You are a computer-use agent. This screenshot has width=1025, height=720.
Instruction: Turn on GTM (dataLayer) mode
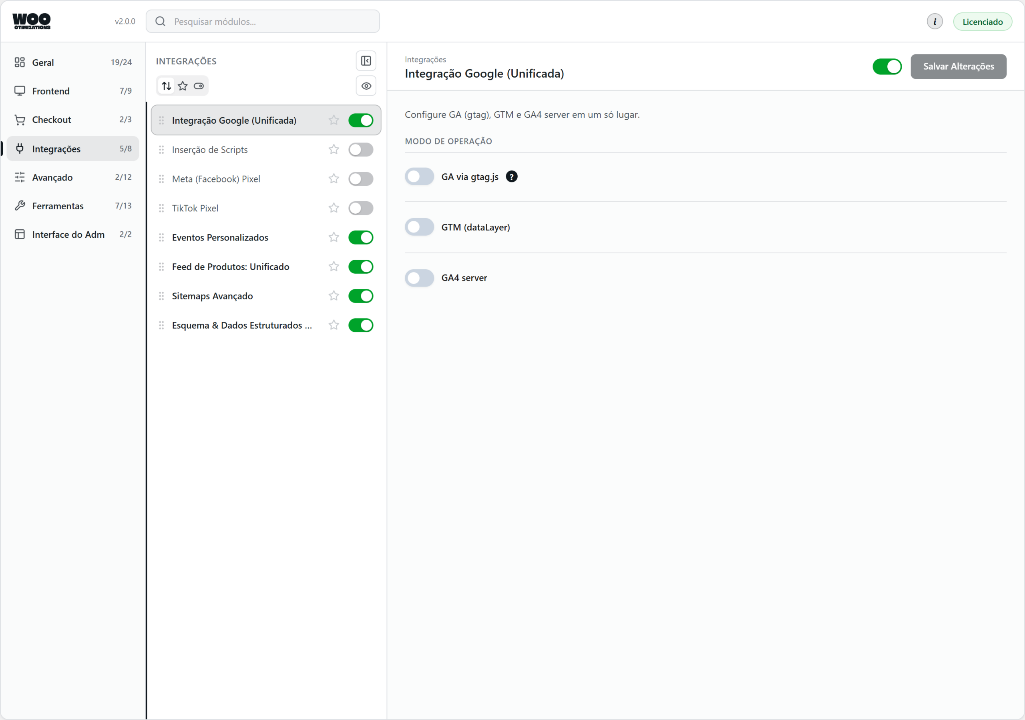tap(419, 227)
